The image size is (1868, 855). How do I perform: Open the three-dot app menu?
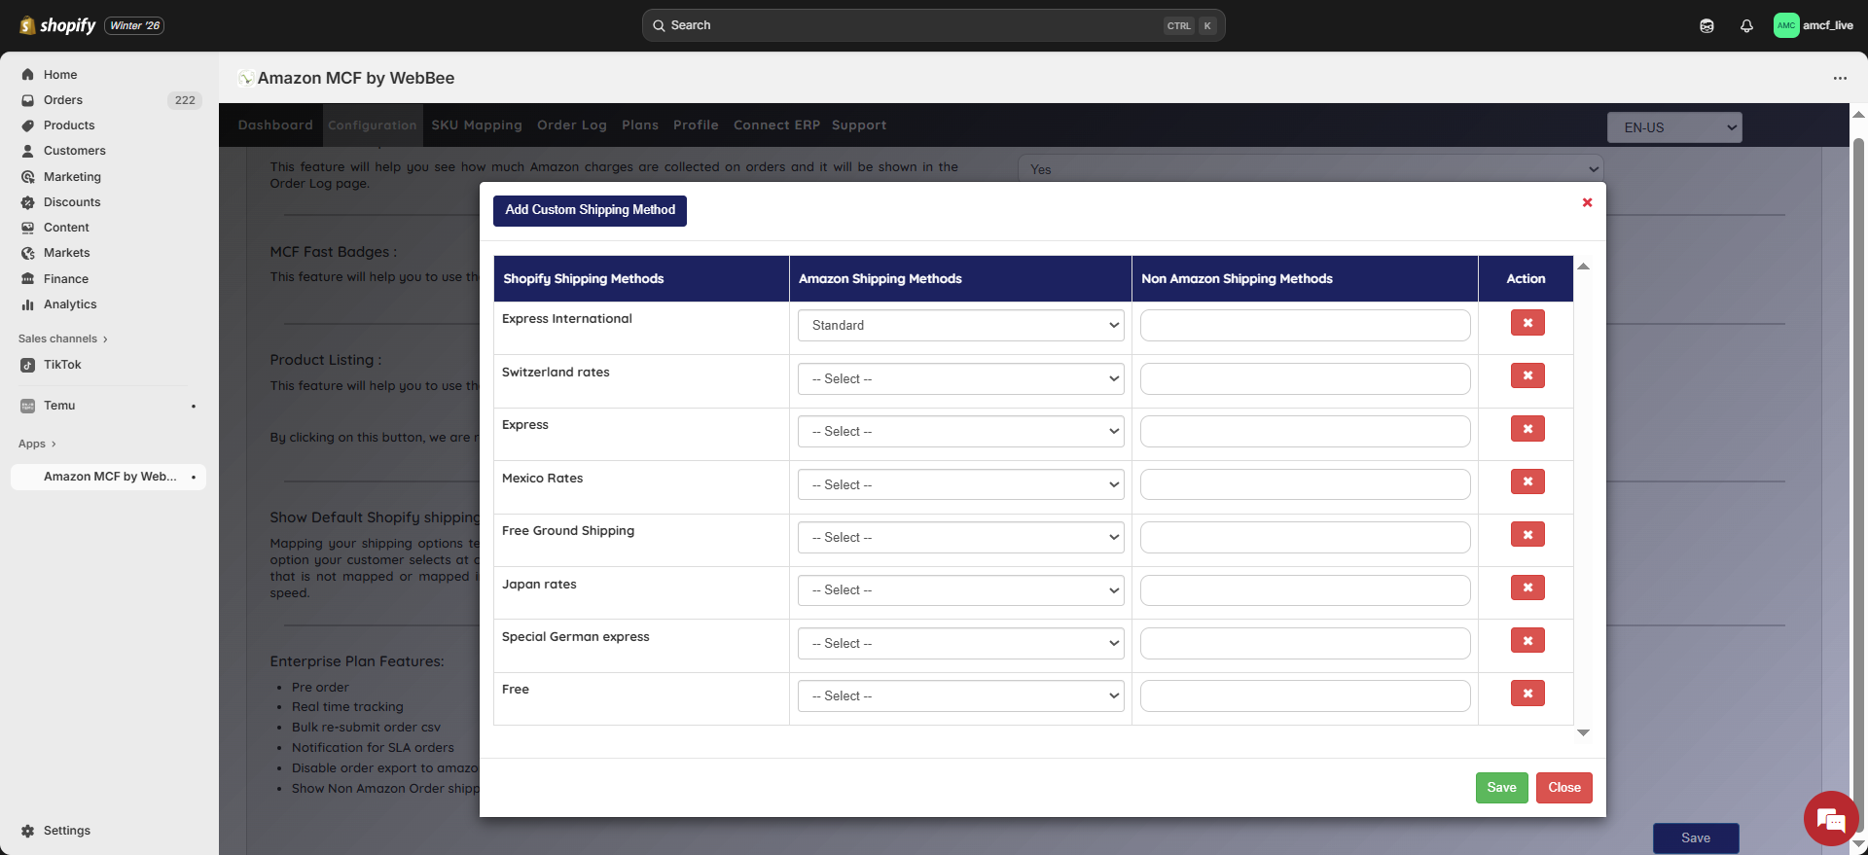pyautogui.click(x=1839, y=78)
